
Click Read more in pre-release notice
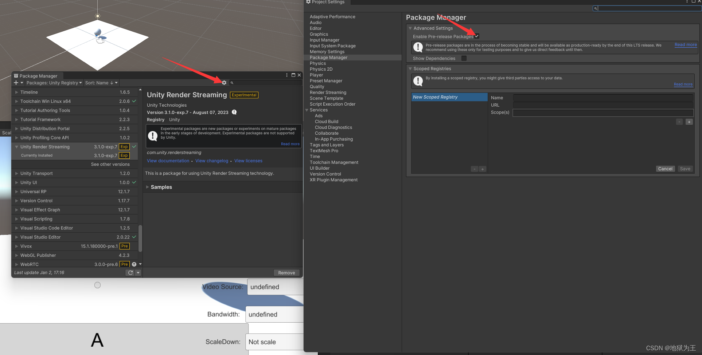(x=686, y=45)
